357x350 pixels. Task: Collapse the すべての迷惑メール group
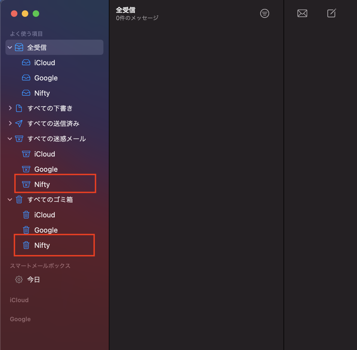pyautogui.click(x=10, y=139)
